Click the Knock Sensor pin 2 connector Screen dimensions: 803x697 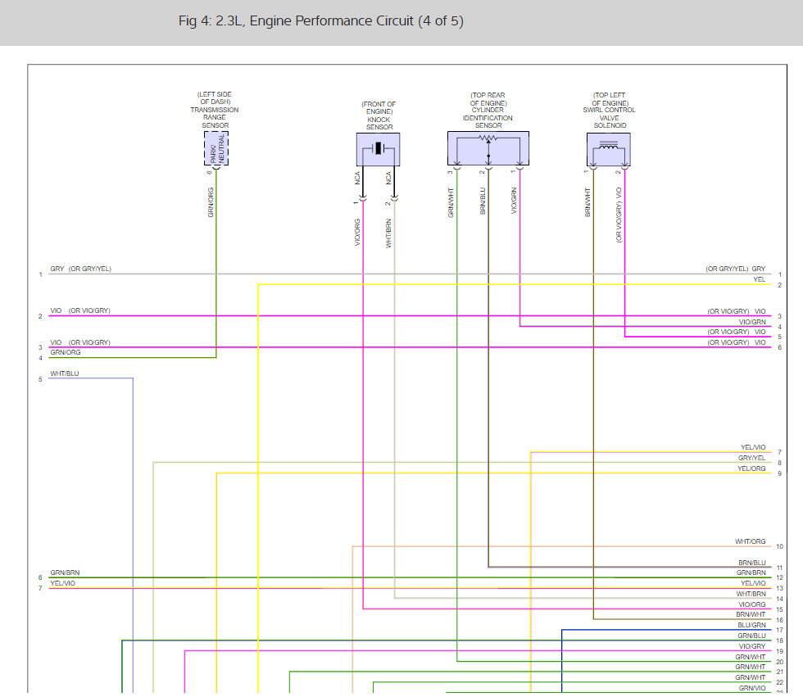(394, 198)
